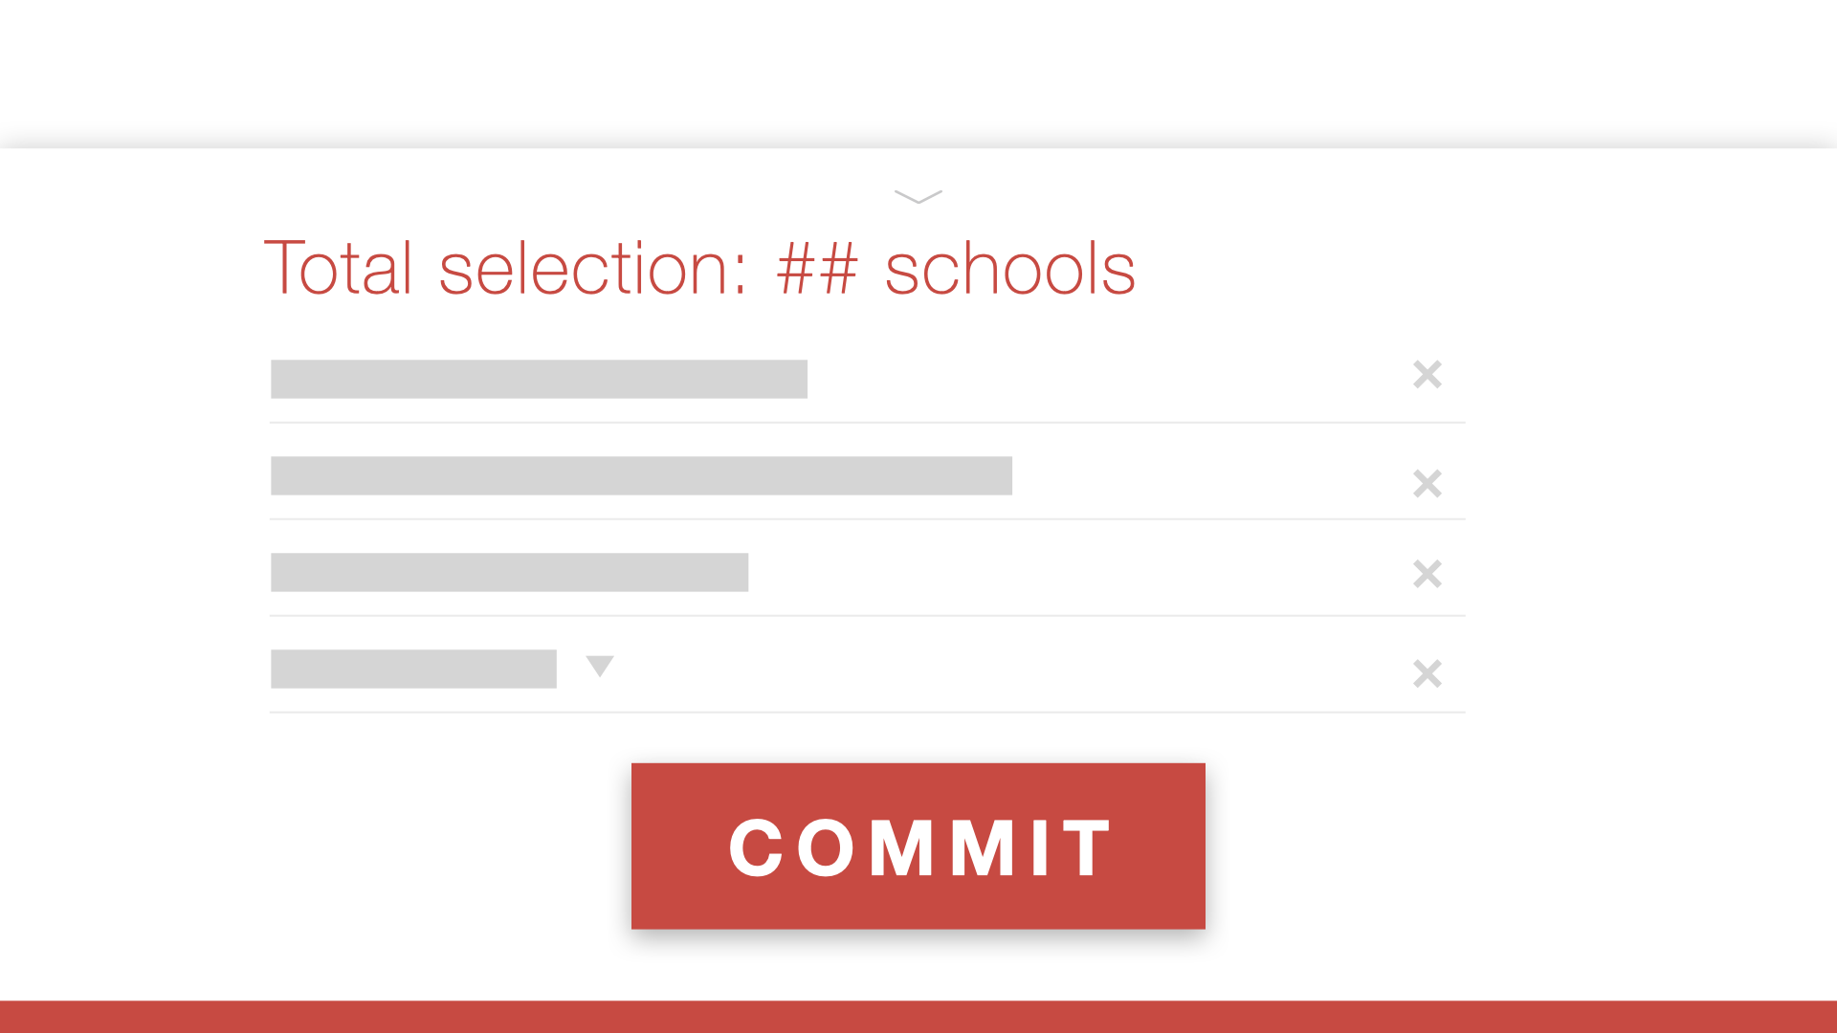The height and width of the screenshot is (1033, 1837).
Task: Remove the first school row with X
Action: (1427, 375)
